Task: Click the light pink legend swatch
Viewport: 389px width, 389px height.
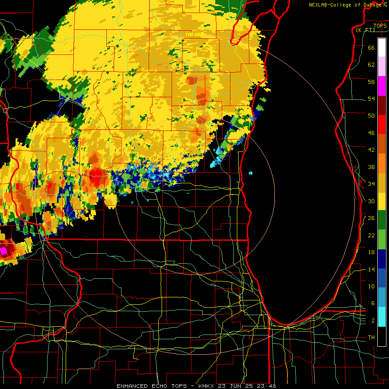Action: coord(382,67)
